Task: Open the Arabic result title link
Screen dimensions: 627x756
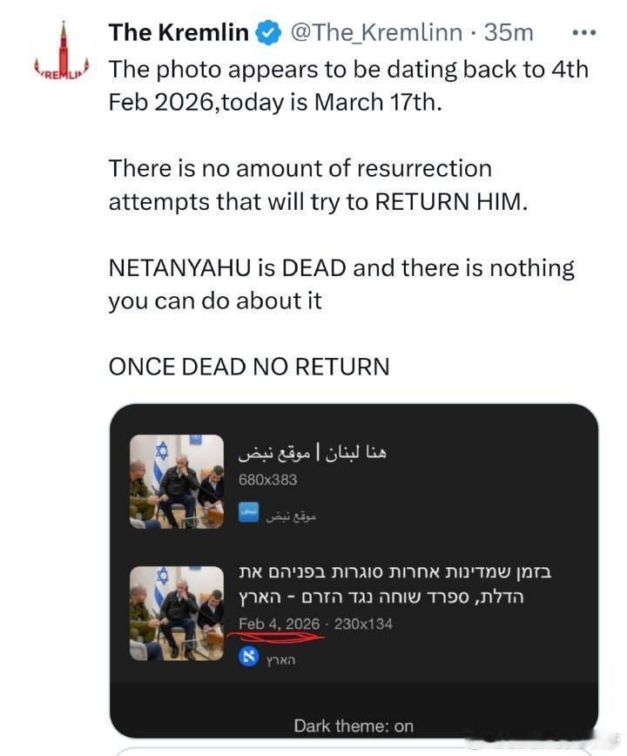Action: 313,453
